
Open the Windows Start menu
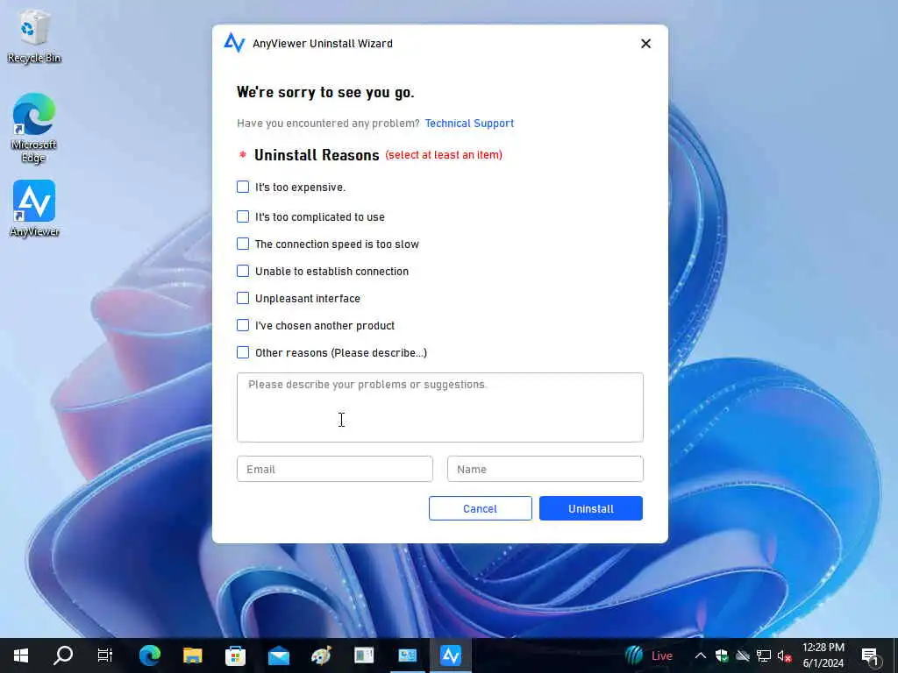[21, 655]
